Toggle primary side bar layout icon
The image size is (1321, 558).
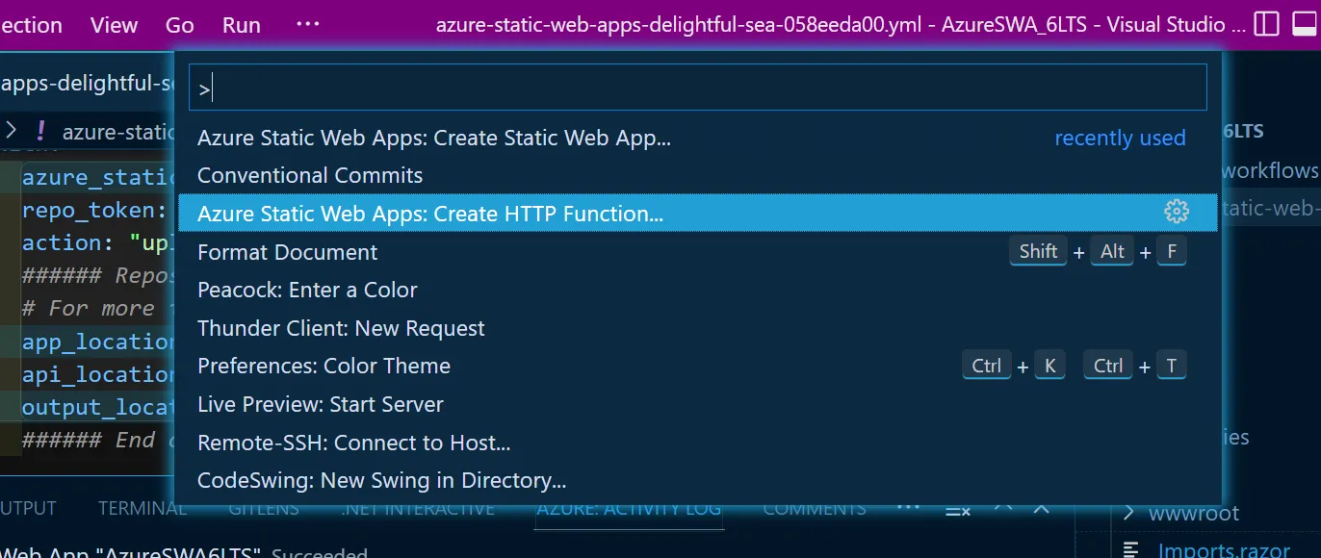coord(1268,24)
